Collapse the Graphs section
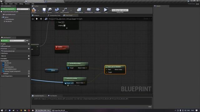 point(1,44)
